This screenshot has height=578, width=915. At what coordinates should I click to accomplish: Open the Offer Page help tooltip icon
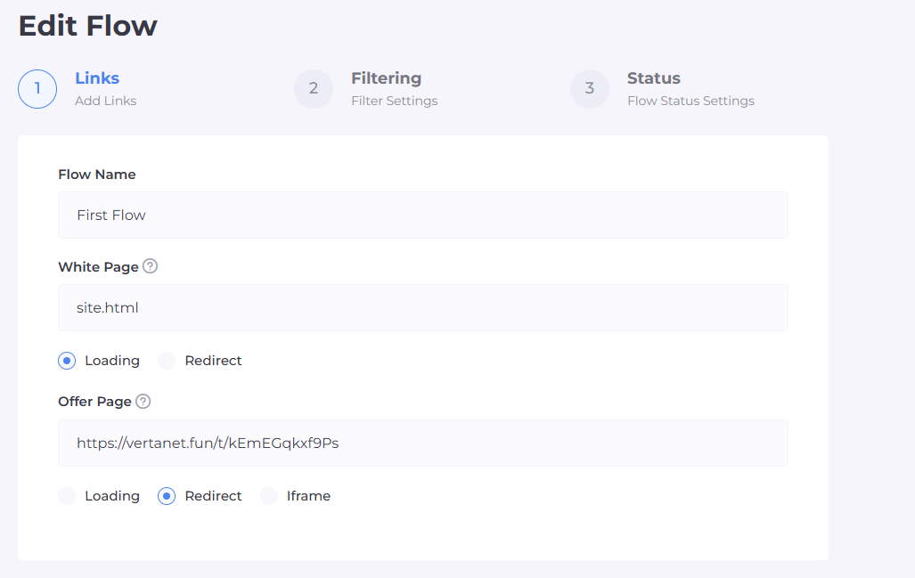coord(143,402)
